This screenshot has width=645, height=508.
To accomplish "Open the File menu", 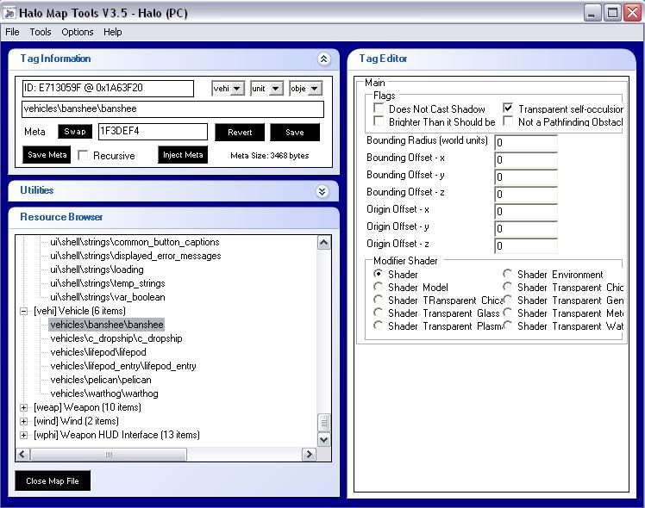I will (12, 32).
